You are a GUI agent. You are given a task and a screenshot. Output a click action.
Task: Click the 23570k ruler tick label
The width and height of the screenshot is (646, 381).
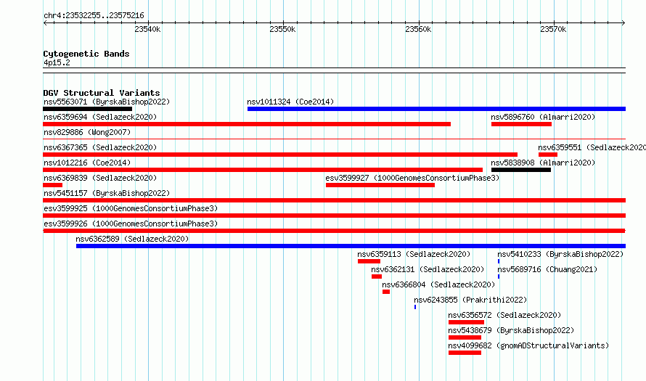[x=553, y=29]
